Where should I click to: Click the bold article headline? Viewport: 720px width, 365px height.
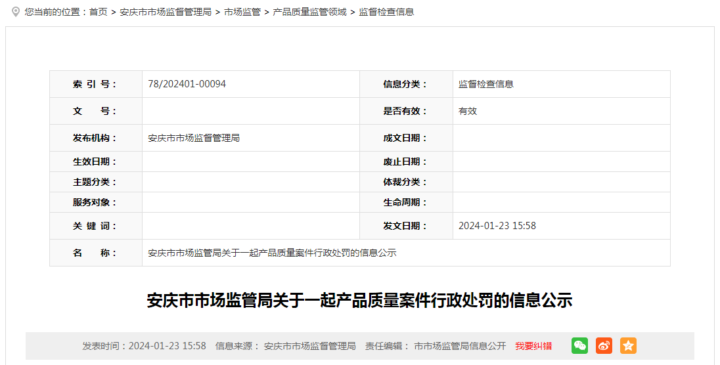coord(359,301)
